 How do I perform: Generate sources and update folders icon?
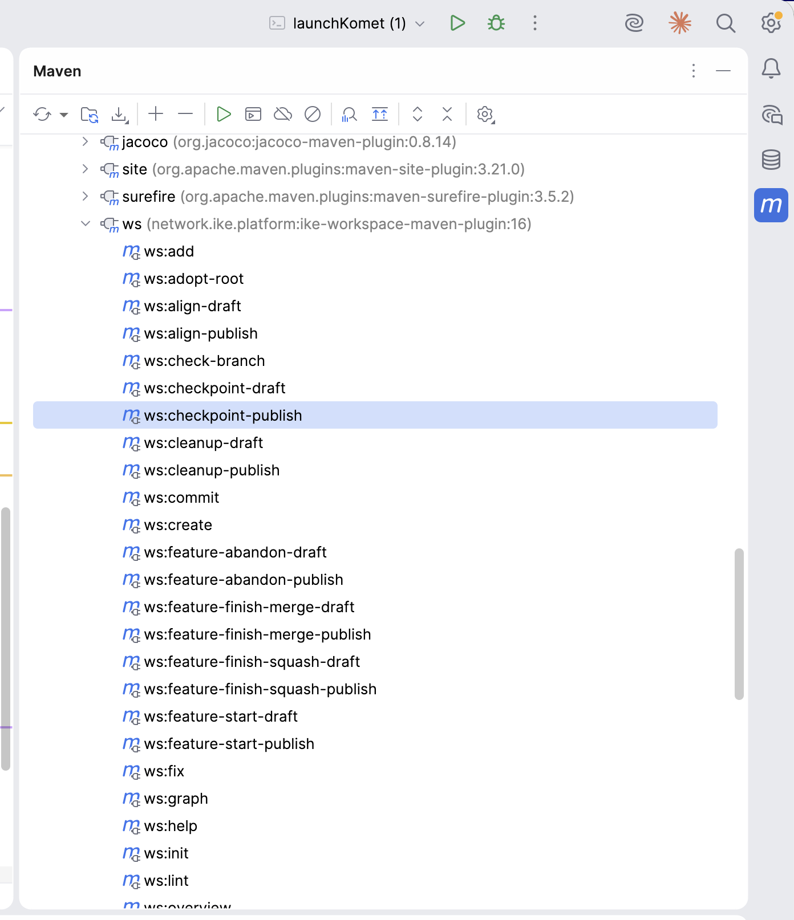point(90,115)
